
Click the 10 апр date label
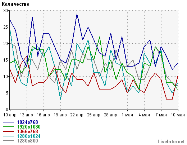pyautogui.click(x=10, y=115)
